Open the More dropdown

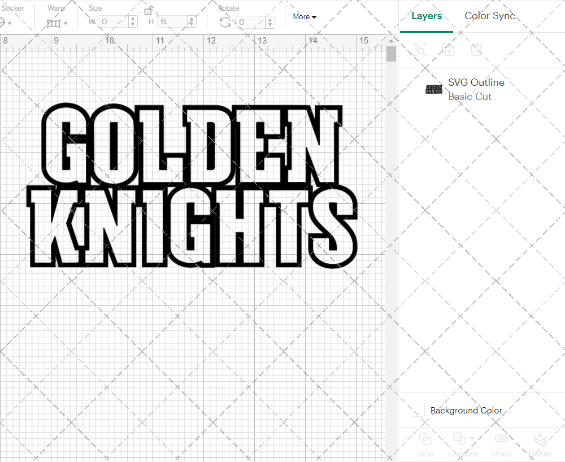304,16
